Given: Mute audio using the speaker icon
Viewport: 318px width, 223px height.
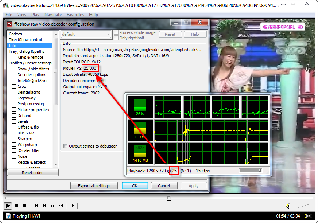Looking at the screenshot, I should 288,206.
